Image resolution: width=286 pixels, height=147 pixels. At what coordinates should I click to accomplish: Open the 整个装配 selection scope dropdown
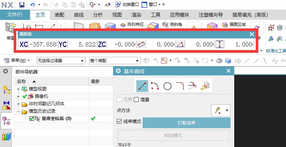[115, 61]
